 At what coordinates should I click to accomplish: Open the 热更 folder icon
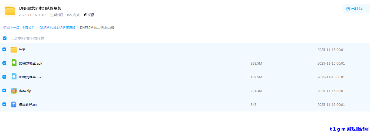point(14,50)
